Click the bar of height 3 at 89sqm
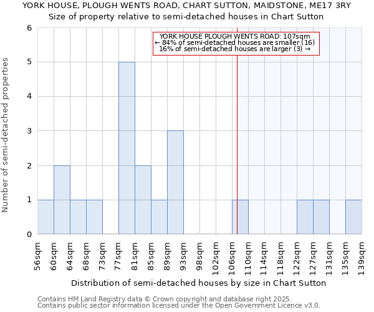374x312 pixels. click(x=176, y=182)
